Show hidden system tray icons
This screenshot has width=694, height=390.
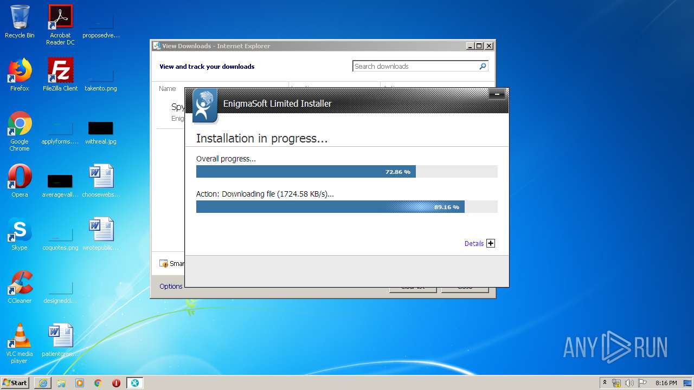605,382
